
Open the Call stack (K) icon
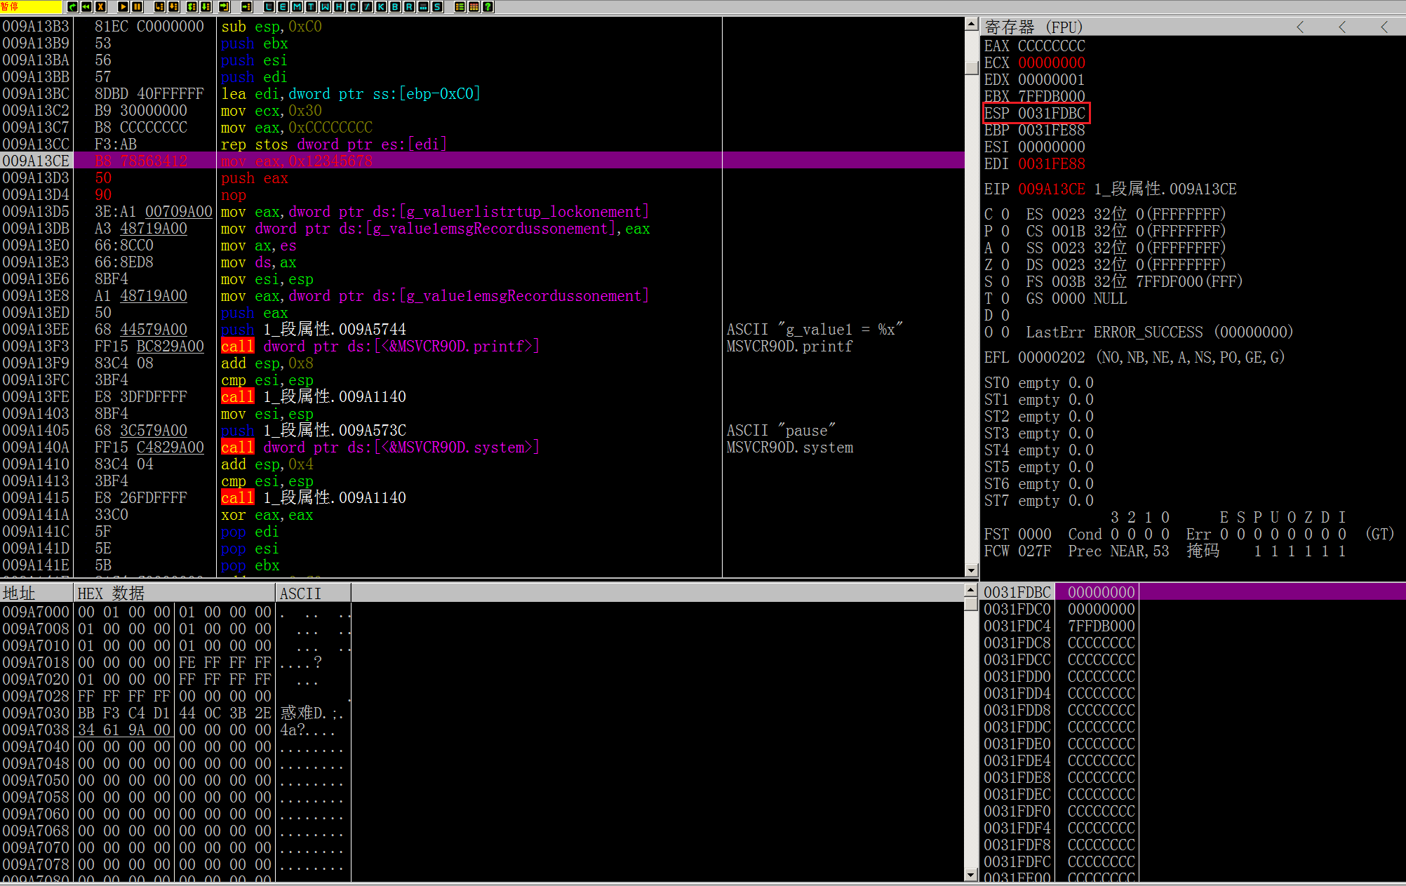coord(382,7)
